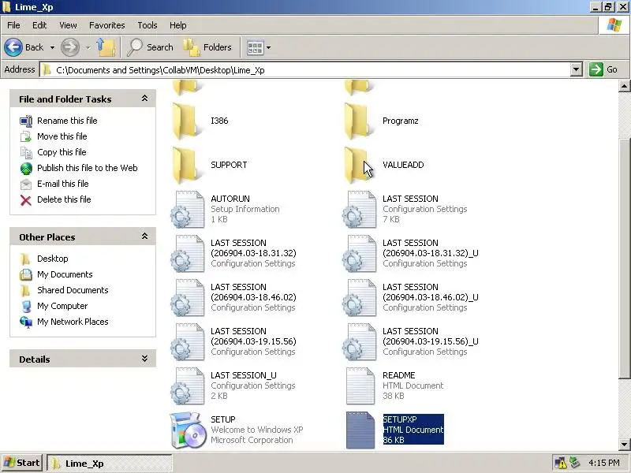The height and width of the screenshot is (473, 631).
Task: Select the VALUEADD folder icon
Action: (358, 165)
